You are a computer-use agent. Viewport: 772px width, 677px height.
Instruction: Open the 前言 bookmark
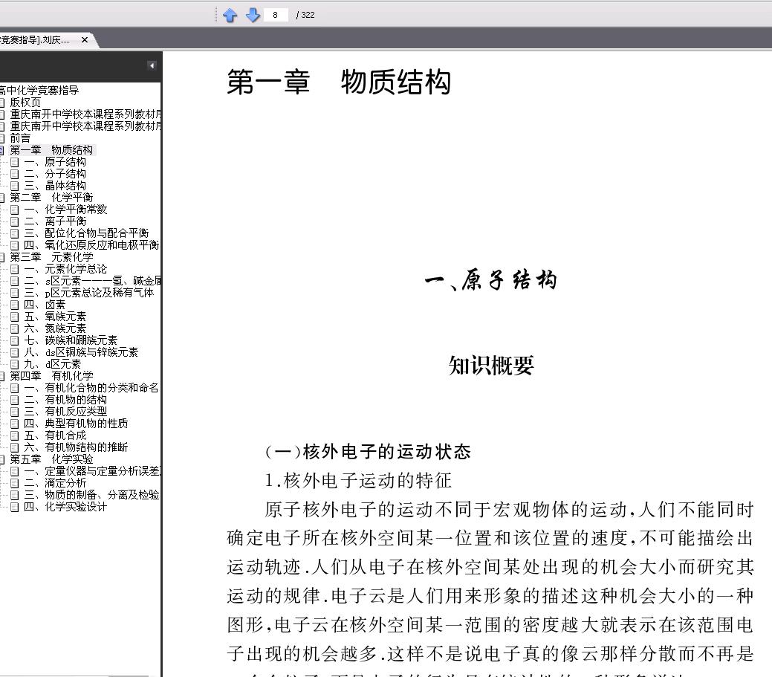(20, 138)
